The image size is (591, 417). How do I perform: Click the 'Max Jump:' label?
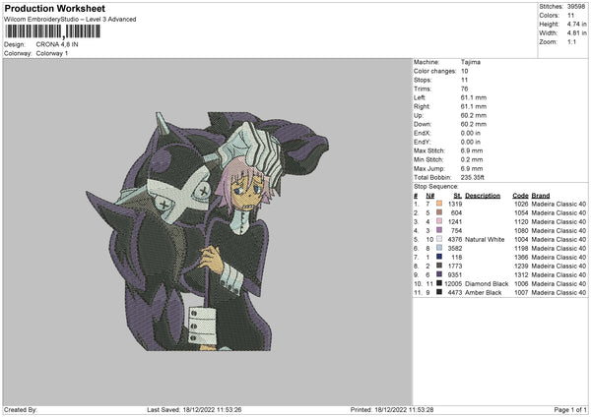[428, 168]
